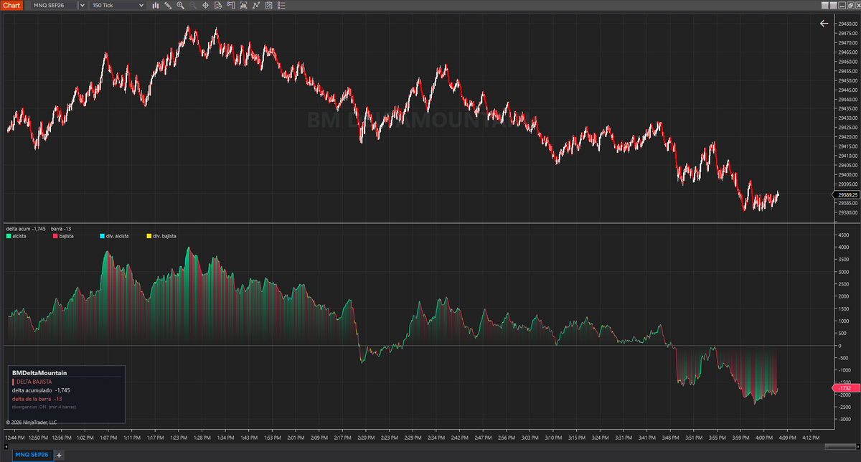Switch to the MNQ SEP26 tab

coord(32,456)
